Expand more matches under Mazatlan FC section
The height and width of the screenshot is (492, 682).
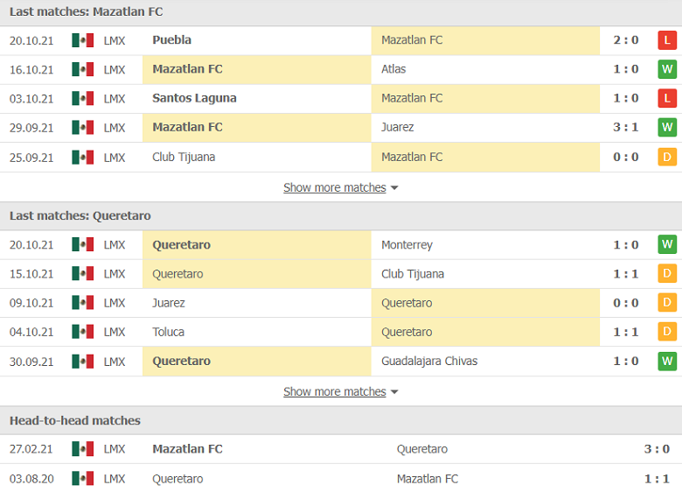tap(341, 187)
